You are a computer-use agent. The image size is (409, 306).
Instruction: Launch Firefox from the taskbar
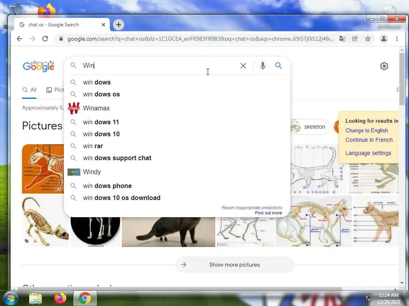[x=60, y=298]
